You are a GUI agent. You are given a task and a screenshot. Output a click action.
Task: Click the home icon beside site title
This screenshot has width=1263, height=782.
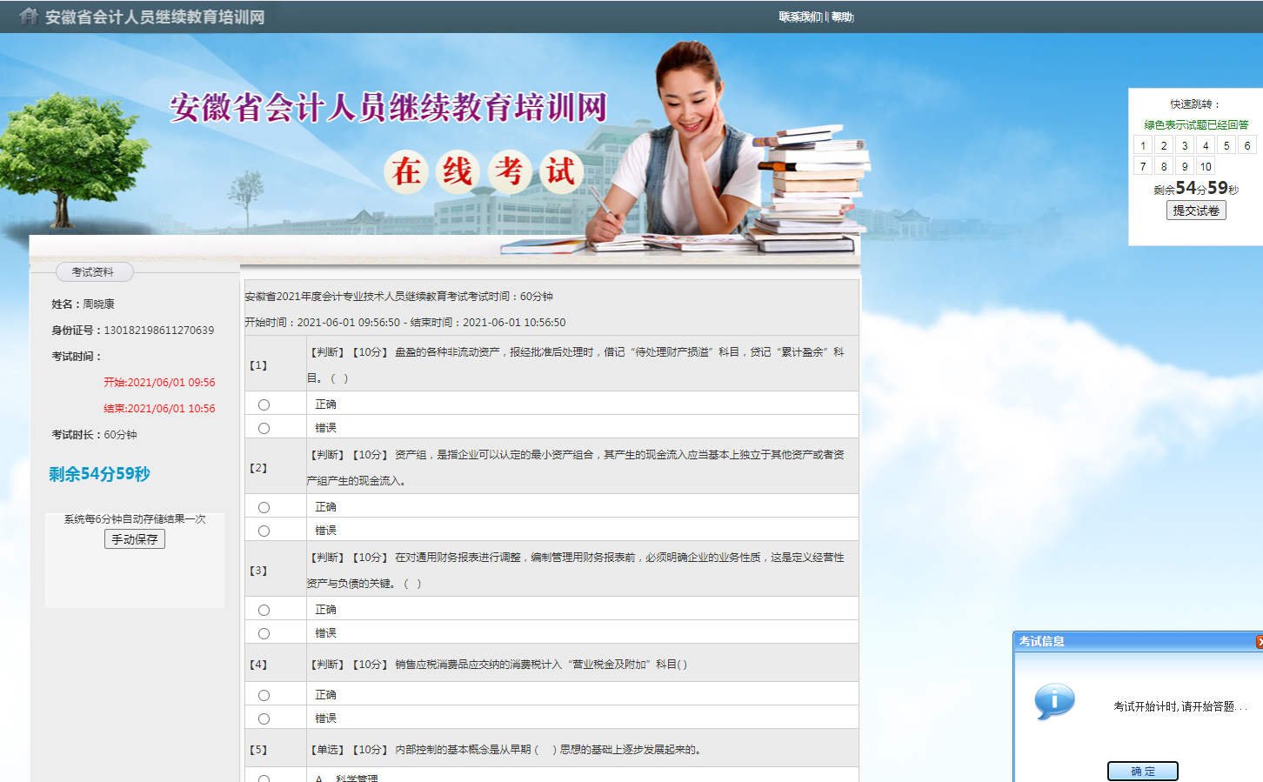tap(29, 17)
